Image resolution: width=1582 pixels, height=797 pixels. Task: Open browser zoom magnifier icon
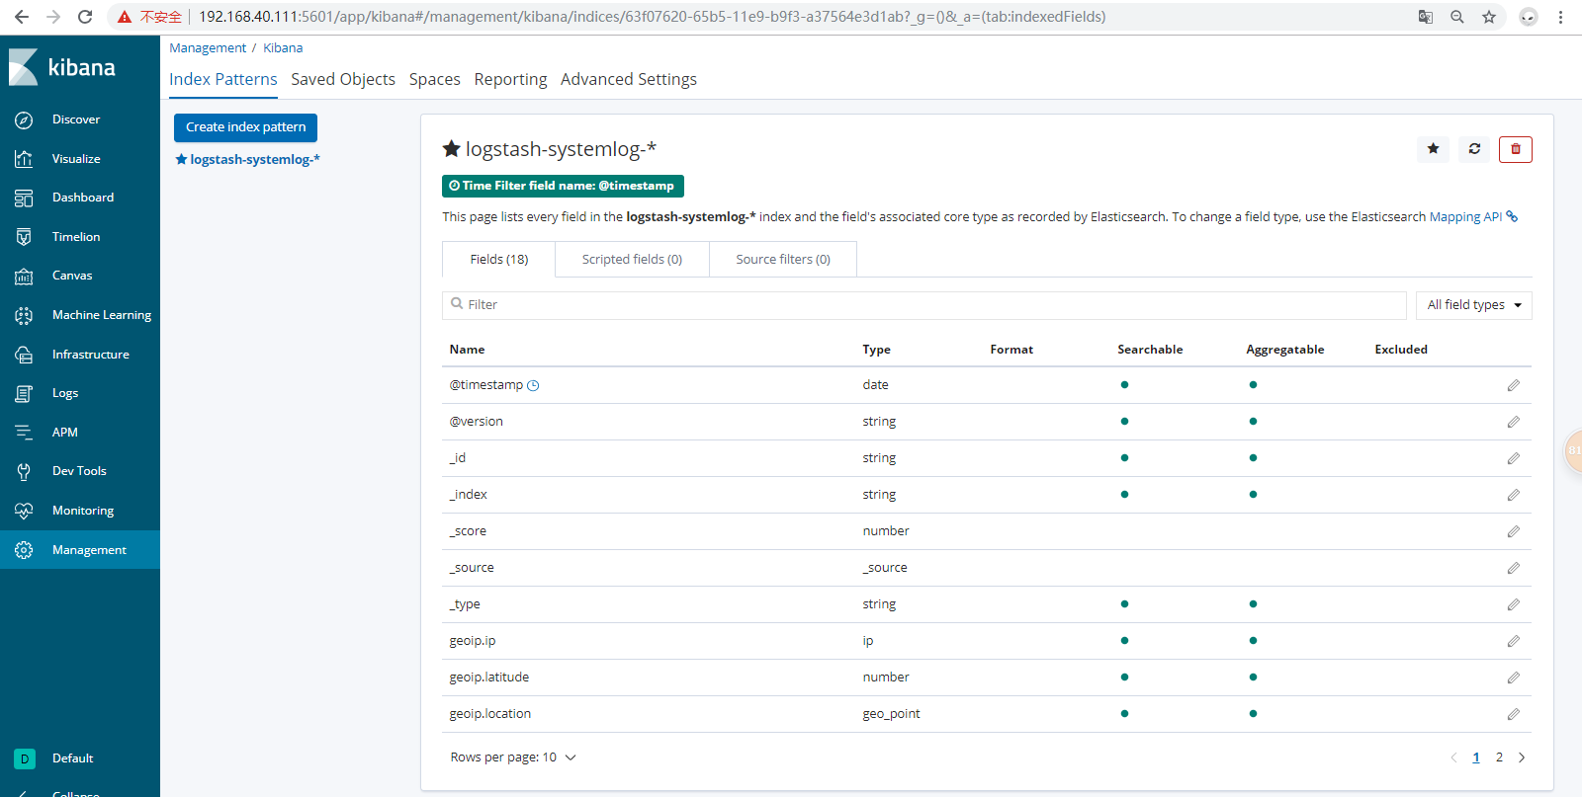(1457, 17)
